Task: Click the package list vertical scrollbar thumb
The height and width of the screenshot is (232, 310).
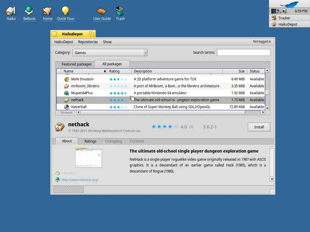Action: tap(267, 92)
